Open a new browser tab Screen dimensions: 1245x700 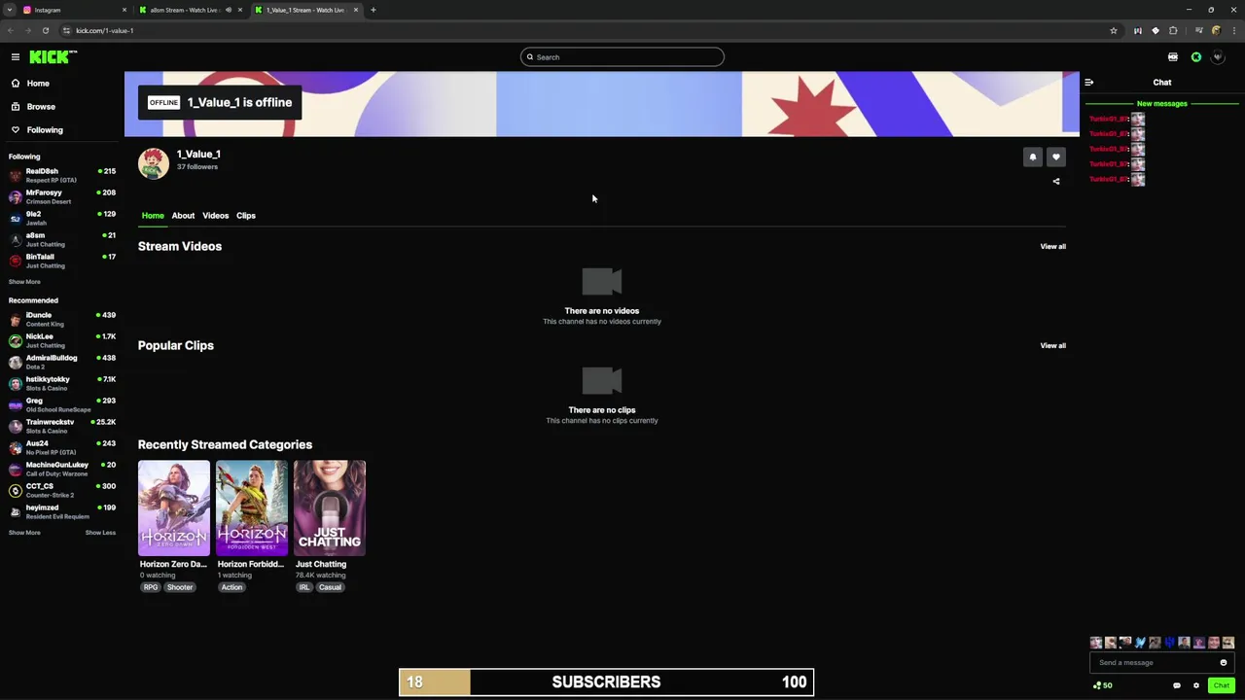pos(373,10)
